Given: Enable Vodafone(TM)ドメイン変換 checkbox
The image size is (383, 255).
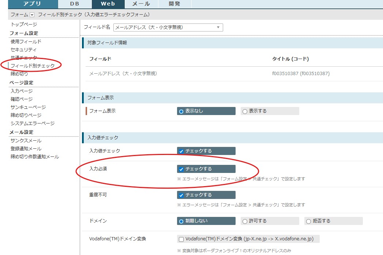Looking at the screenshot, I should point(181,239).
